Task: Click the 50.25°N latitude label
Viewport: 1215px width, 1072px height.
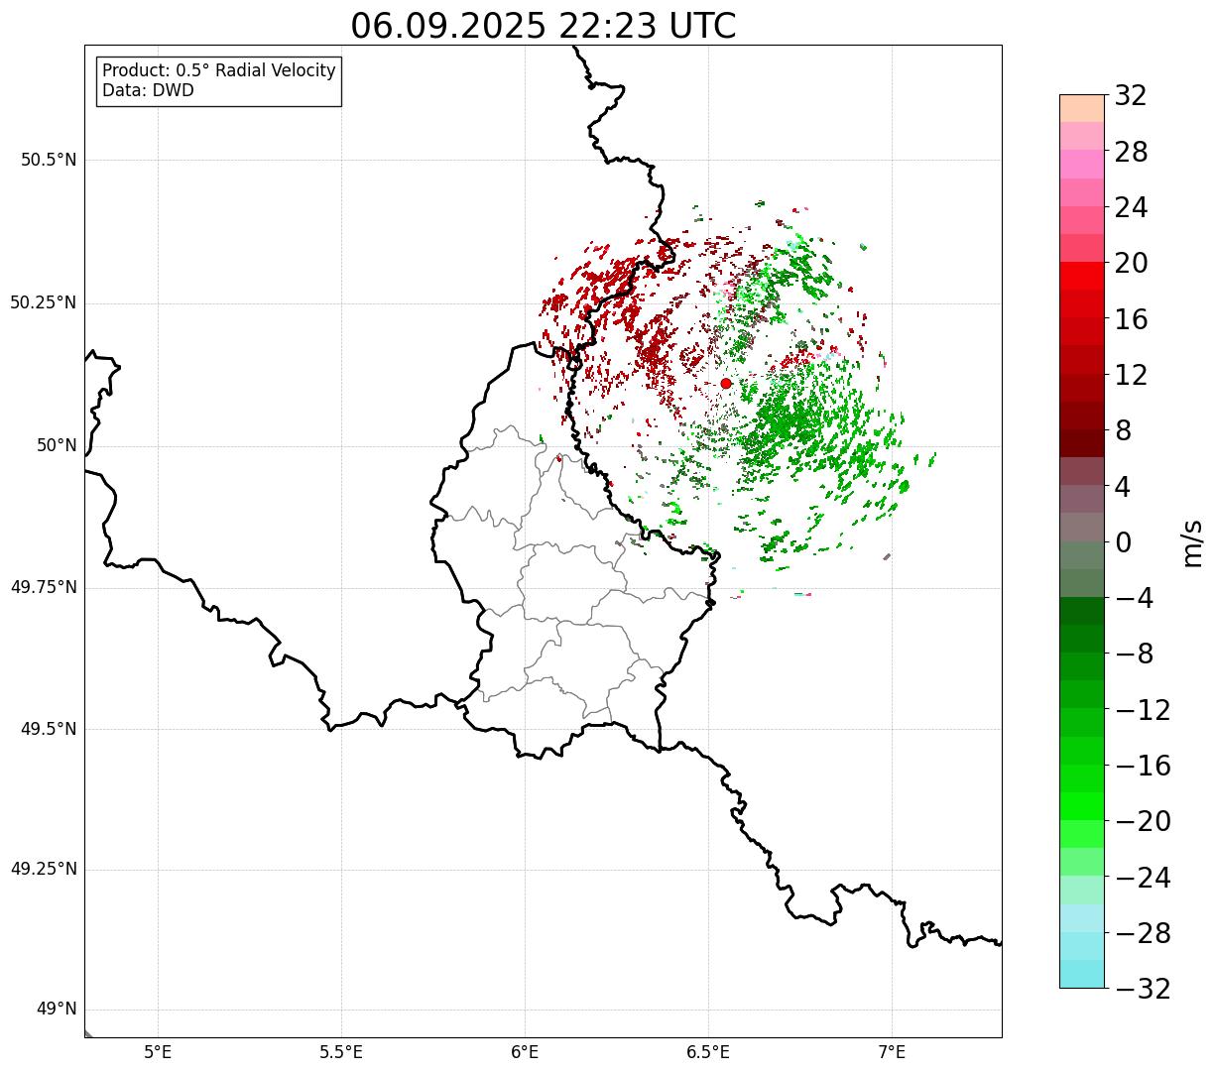Action: click(x=44, y=302)
